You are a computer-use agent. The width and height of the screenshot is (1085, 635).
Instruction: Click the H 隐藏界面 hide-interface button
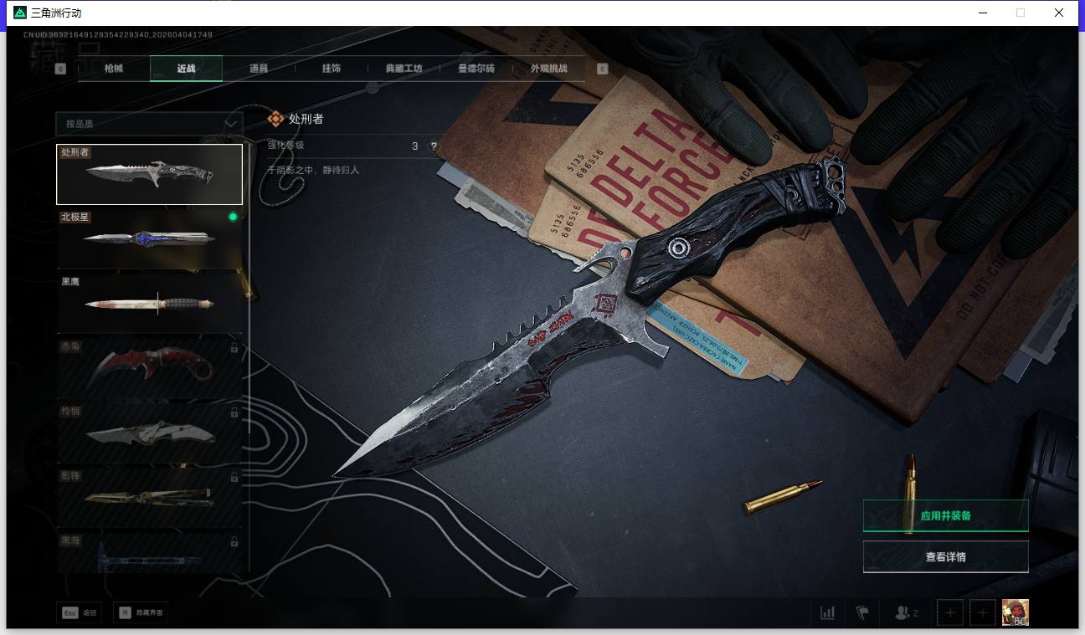[141, 613]
